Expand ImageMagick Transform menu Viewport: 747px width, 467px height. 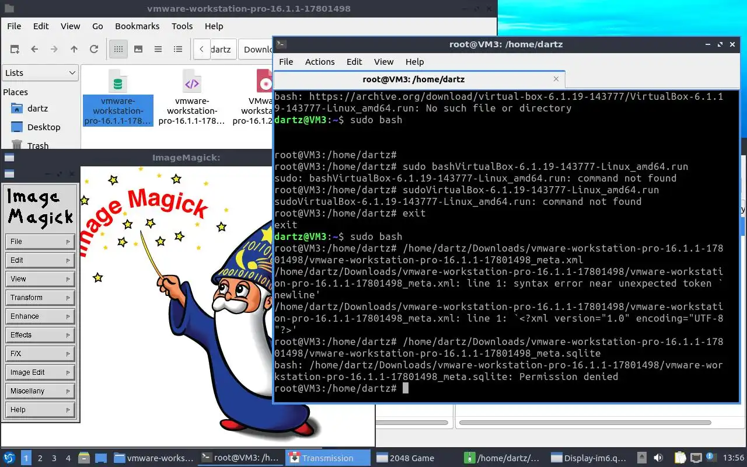[x=40, y=298]
